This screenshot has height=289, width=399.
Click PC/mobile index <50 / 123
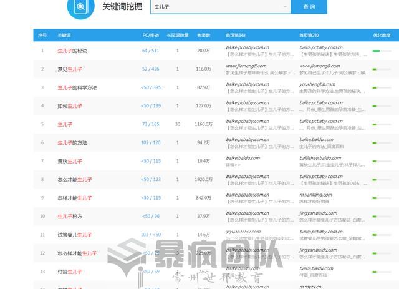point(151,179)
